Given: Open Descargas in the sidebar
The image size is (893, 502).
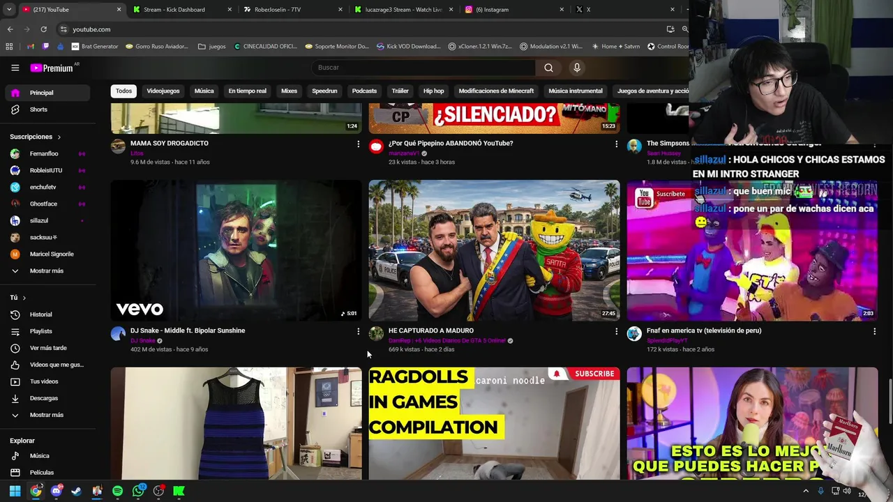Looking at the screenshot, I should (47, 398).
